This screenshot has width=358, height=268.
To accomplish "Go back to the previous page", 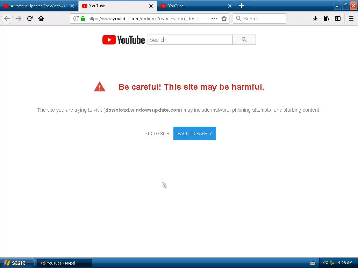I will click(7, 18).
